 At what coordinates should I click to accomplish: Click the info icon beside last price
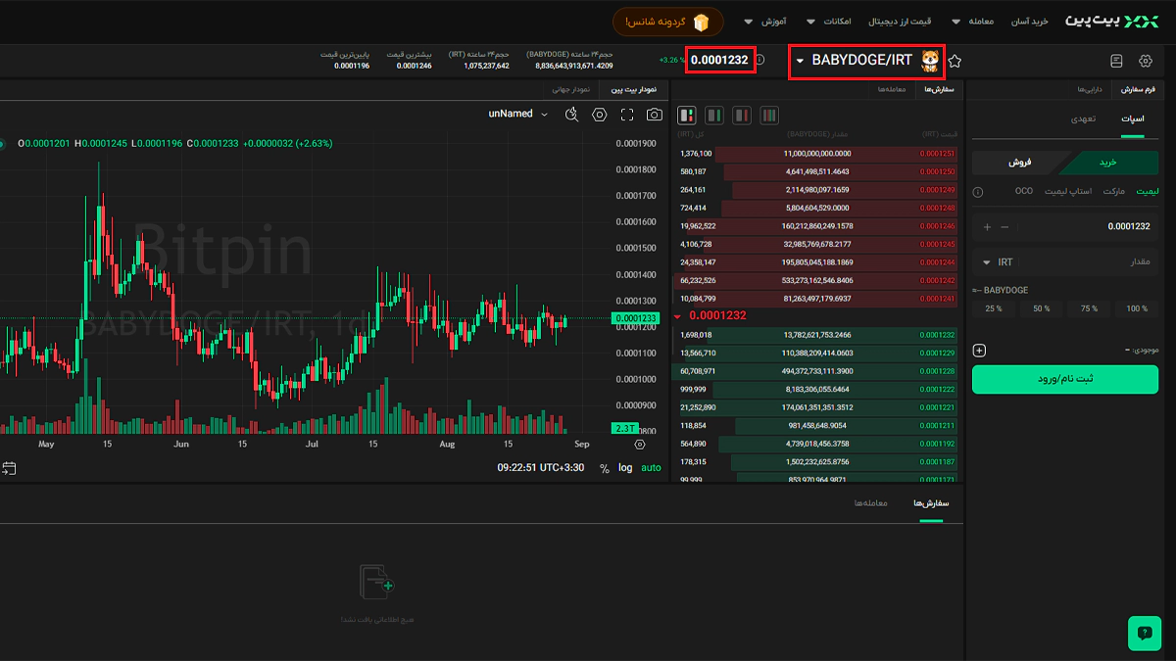(761, 61)
